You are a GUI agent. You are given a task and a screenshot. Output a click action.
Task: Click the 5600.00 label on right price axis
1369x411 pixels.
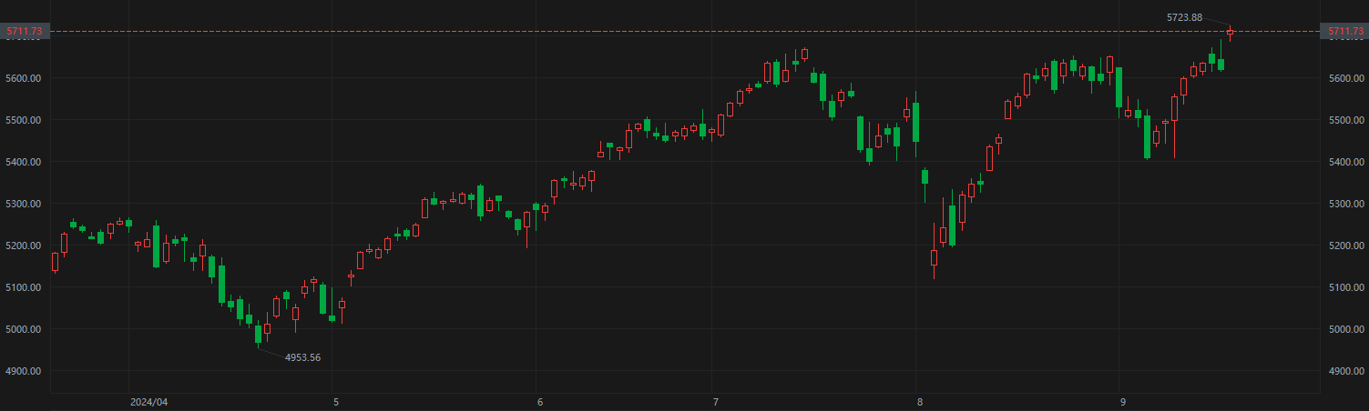[x=1346, y=78]
